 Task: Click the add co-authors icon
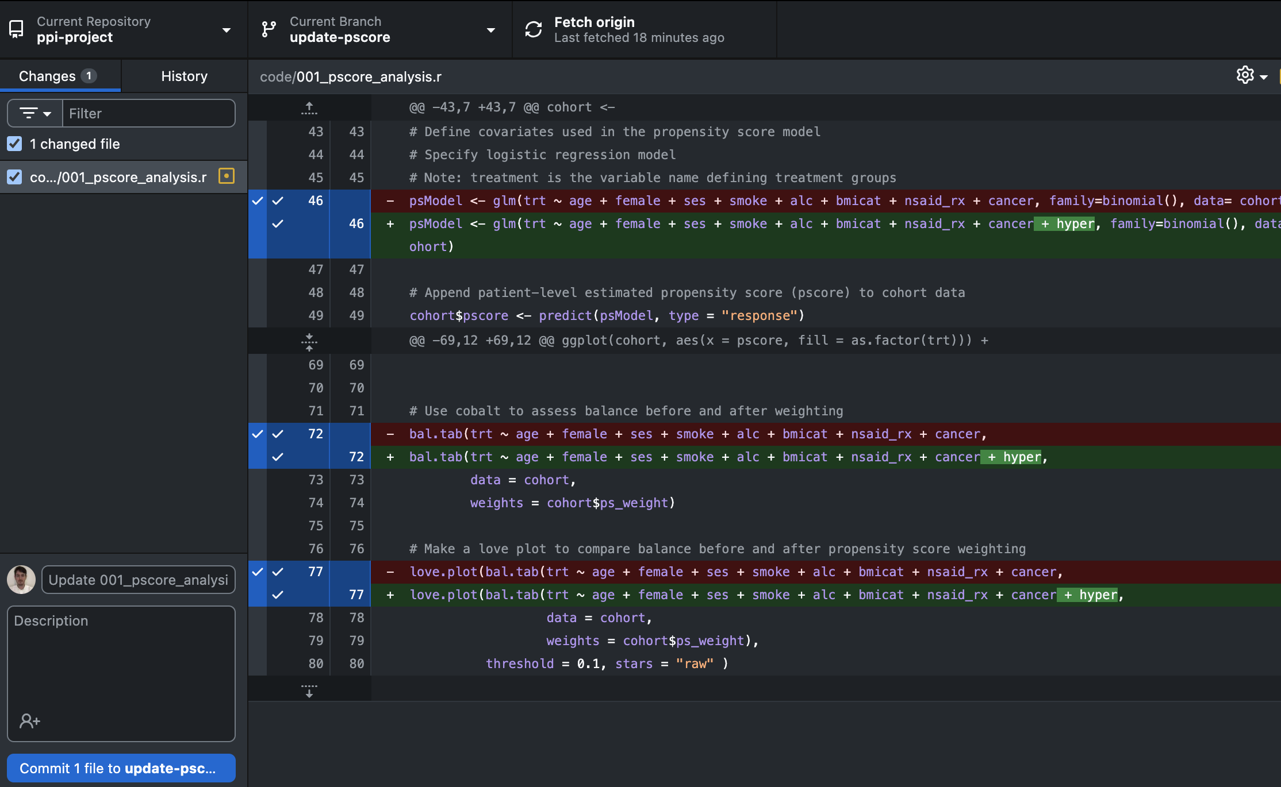[29, 720]
